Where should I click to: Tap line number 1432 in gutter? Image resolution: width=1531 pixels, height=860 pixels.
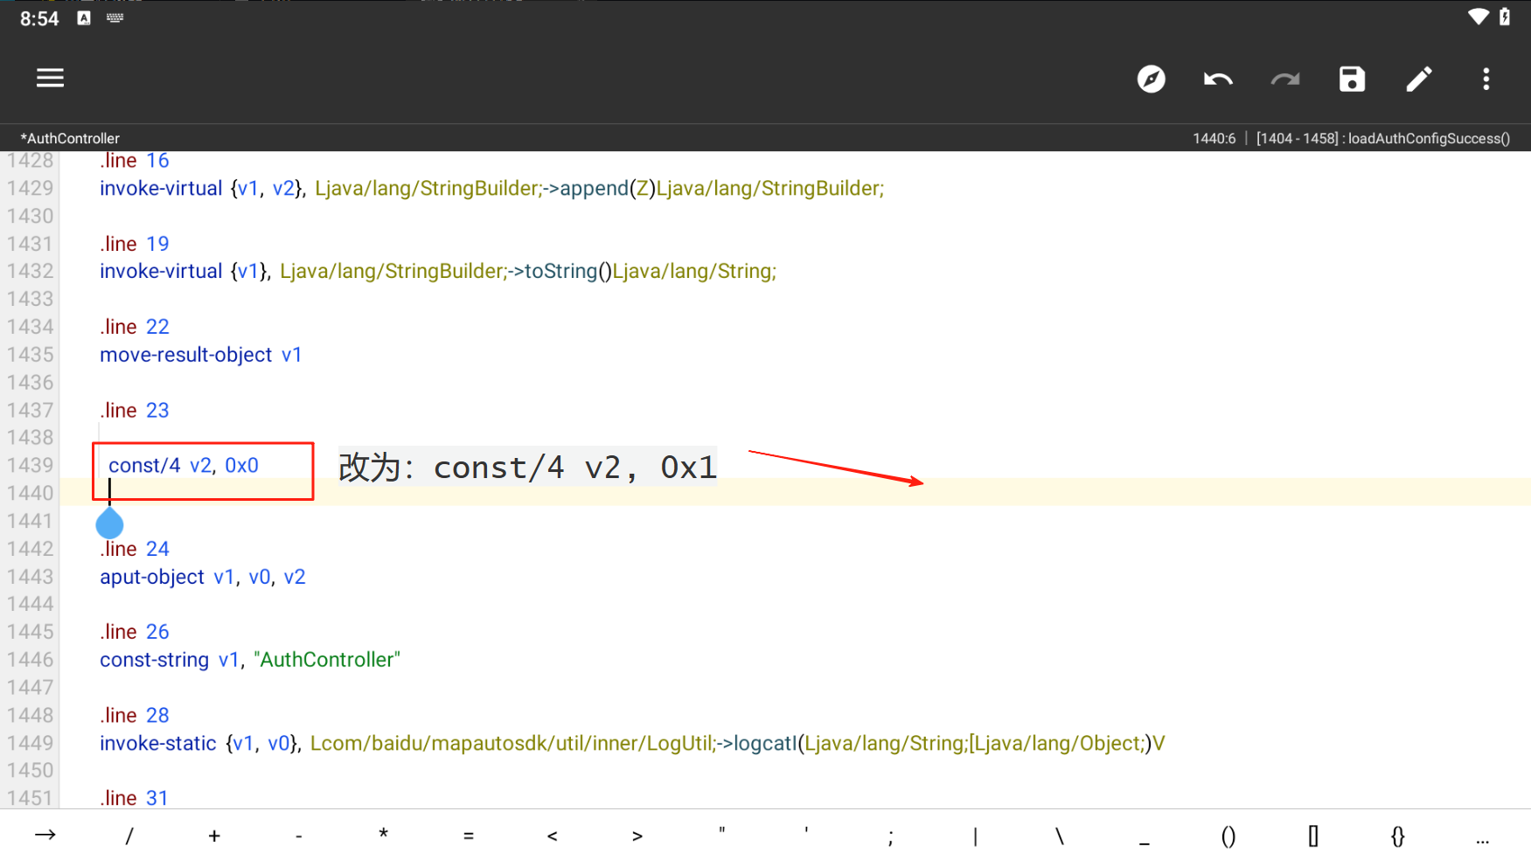point(31,272)
